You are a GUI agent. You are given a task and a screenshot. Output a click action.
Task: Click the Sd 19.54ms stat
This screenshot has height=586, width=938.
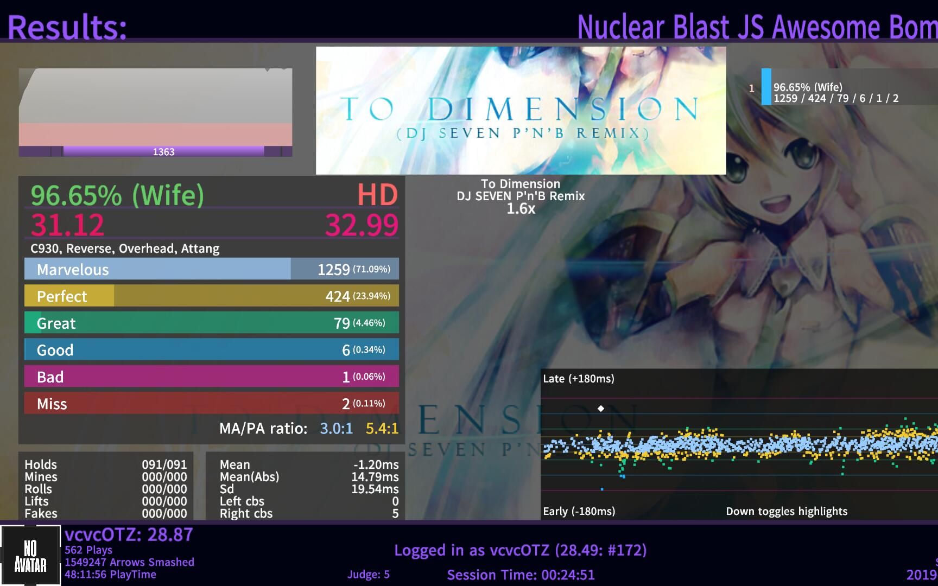(309, 489)
